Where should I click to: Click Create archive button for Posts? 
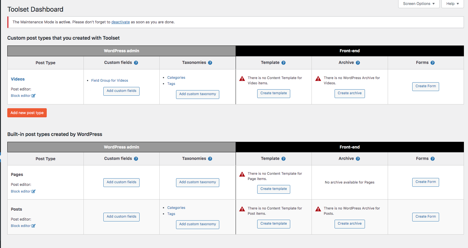(x=349, y=224)
